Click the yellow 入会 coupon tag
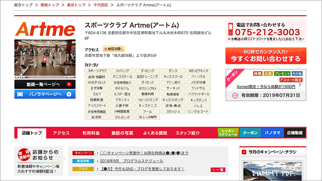 click(x=268, y=74)
